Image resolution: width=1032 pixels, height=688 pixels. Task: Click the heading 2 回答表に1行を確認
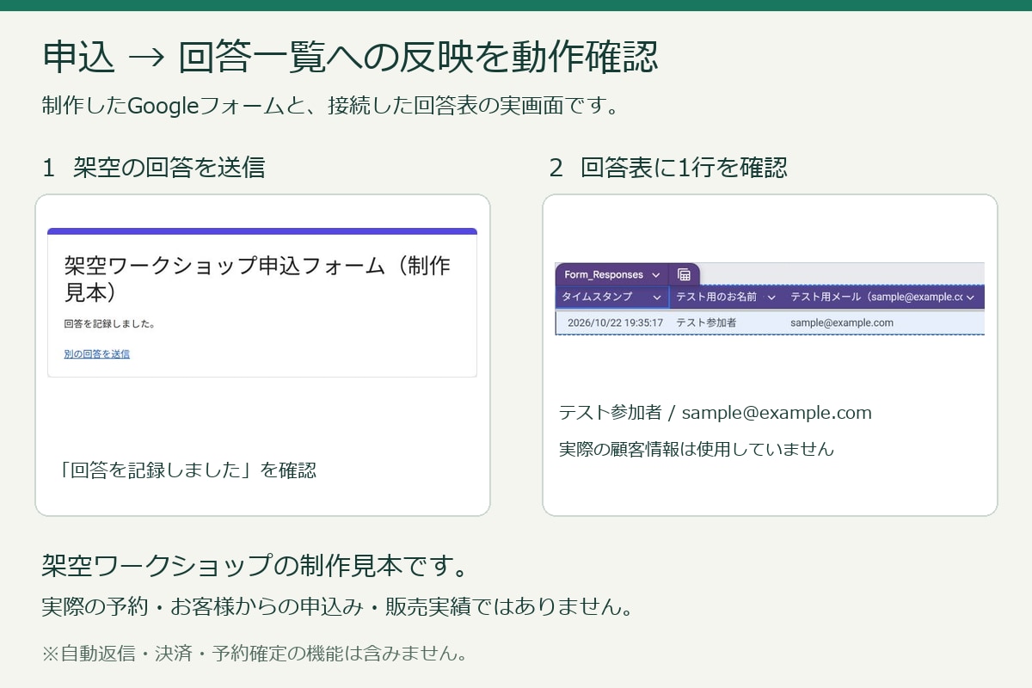[x=668, y=167]
